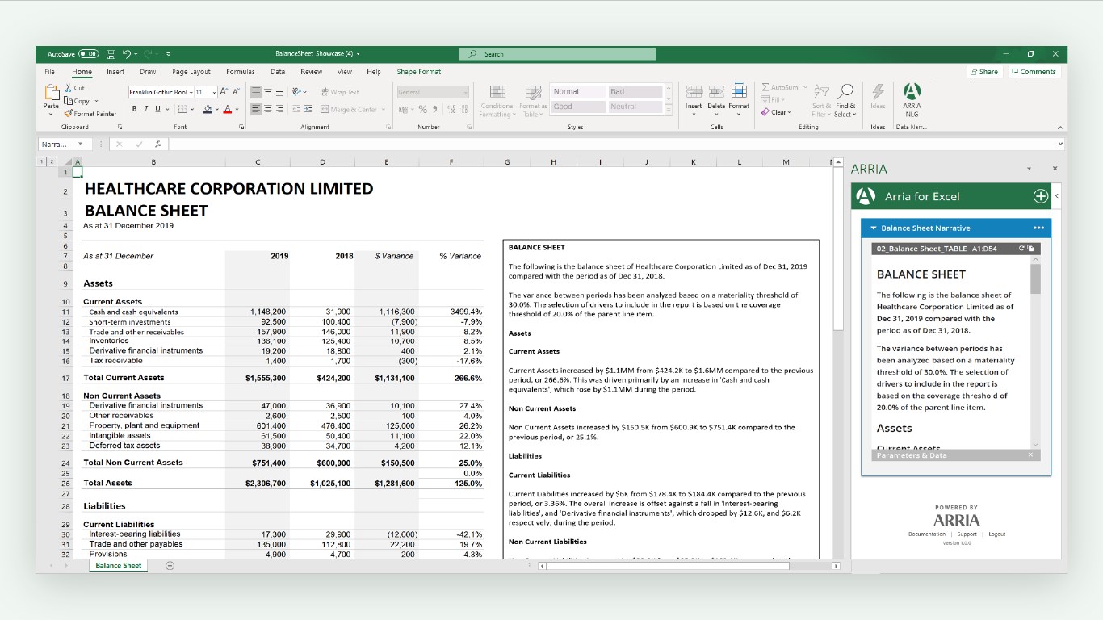This screenshot has width=1103, height=620.
Task: Expand the cell styles gallery
Action: tap(669, 111)
